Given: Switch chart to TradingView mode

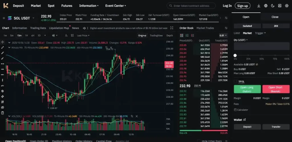Looking at the screenshot, I should pos(156,35).
